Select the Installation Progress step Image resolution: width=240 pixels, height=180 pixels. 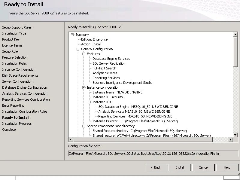click(17, 124)
